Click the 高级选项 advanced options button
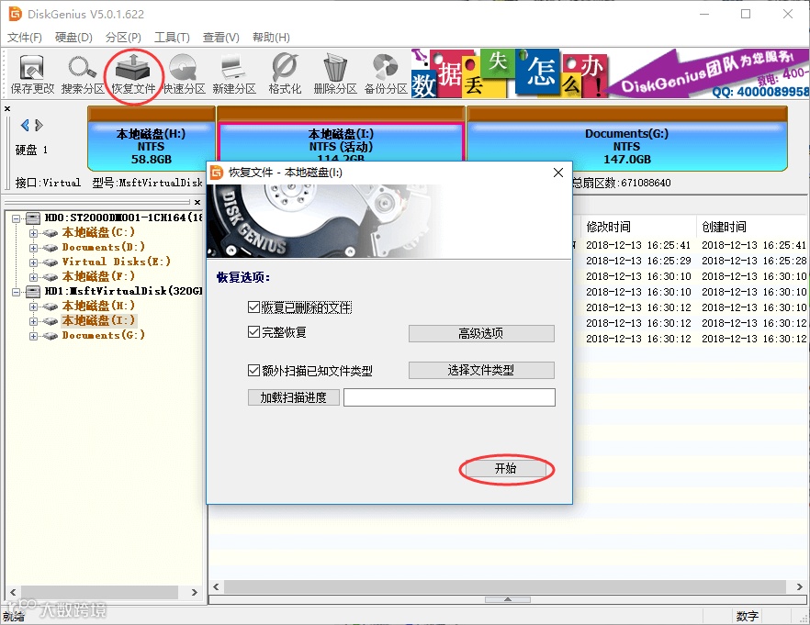This screenshot has height=625, width=810. coord(481,333)
